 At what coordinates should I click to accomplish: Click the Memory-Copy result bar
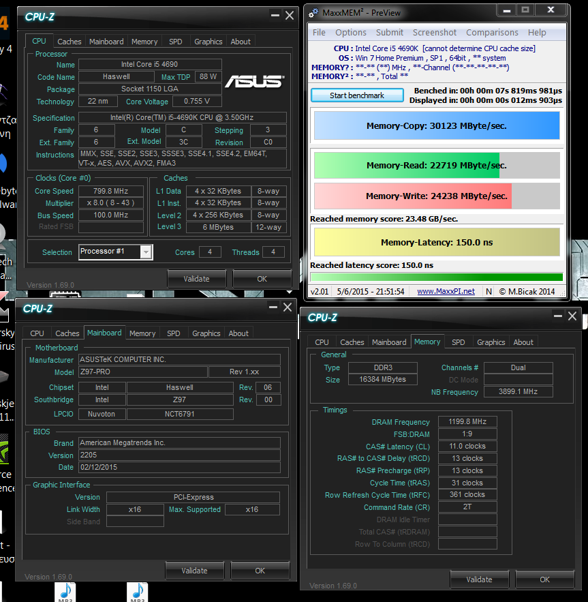(x=437, y=125)
